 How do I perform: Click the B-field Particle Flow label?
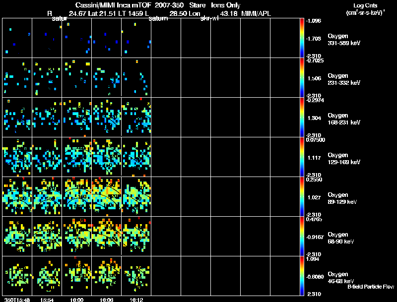tap(370, 287)
